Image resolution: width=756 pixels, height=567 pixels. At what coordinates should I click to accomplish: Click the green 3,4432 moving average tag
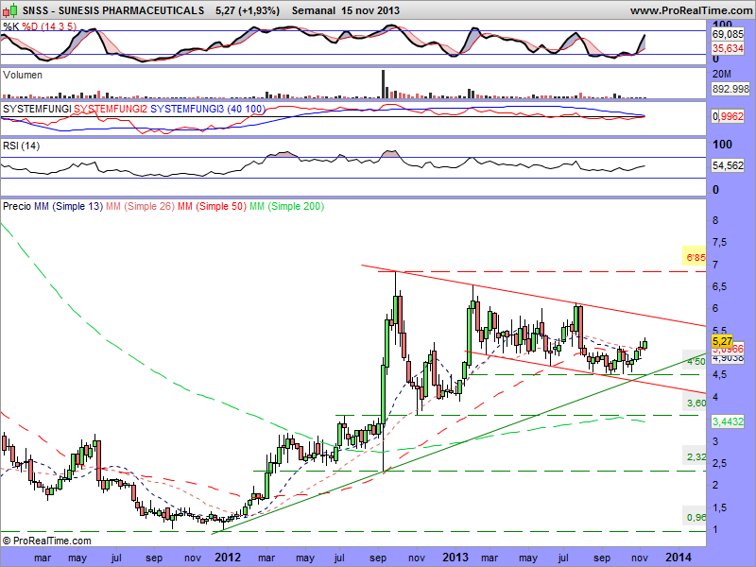[x=728, y=421]
